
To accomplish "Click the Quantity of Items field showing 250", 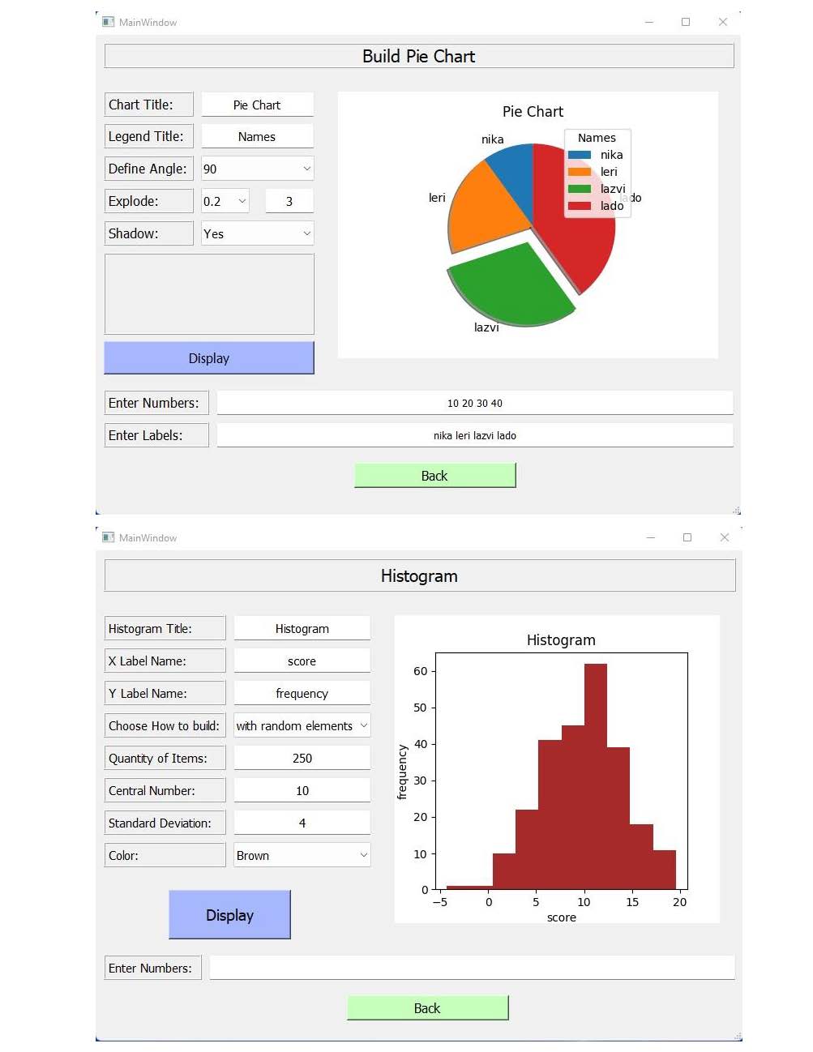I will pos(302,758).
